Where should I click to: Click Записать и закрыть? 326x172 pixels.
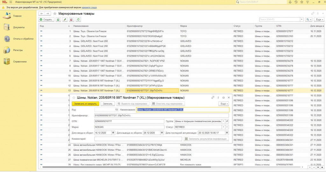pos(85,104)
